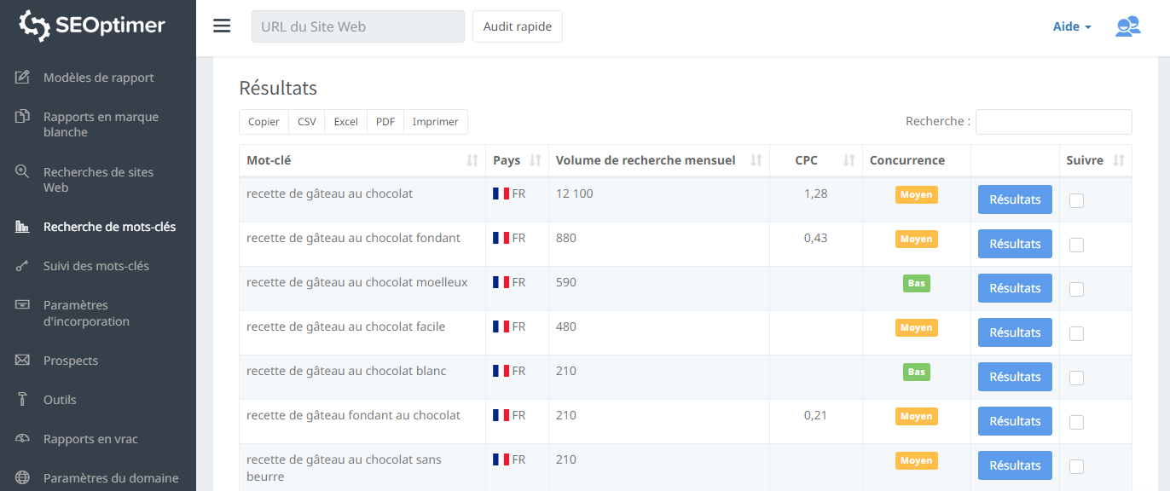1170x491 pixels.
Task: Click Résultats button for chocolat moelleux row
Action: tap(1015, 288)
